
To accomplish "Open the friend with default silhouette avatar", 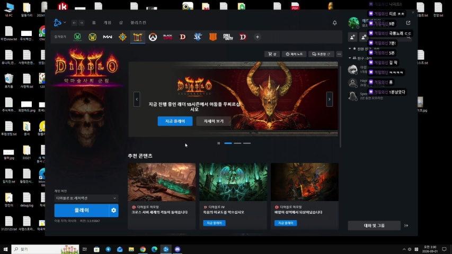I will [x=353, y=83].
